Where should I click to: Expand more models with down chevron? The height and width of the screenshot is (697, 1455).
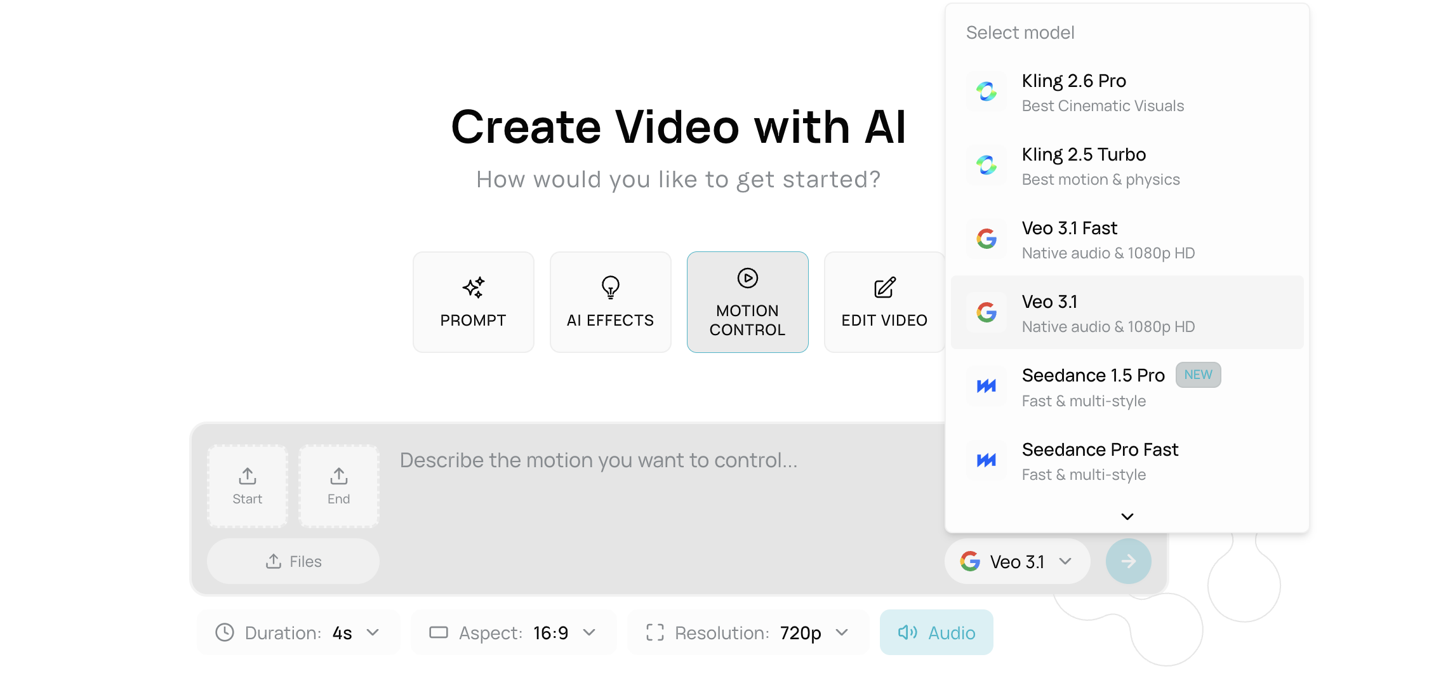pyautogui.click(x=1127, y=516)
